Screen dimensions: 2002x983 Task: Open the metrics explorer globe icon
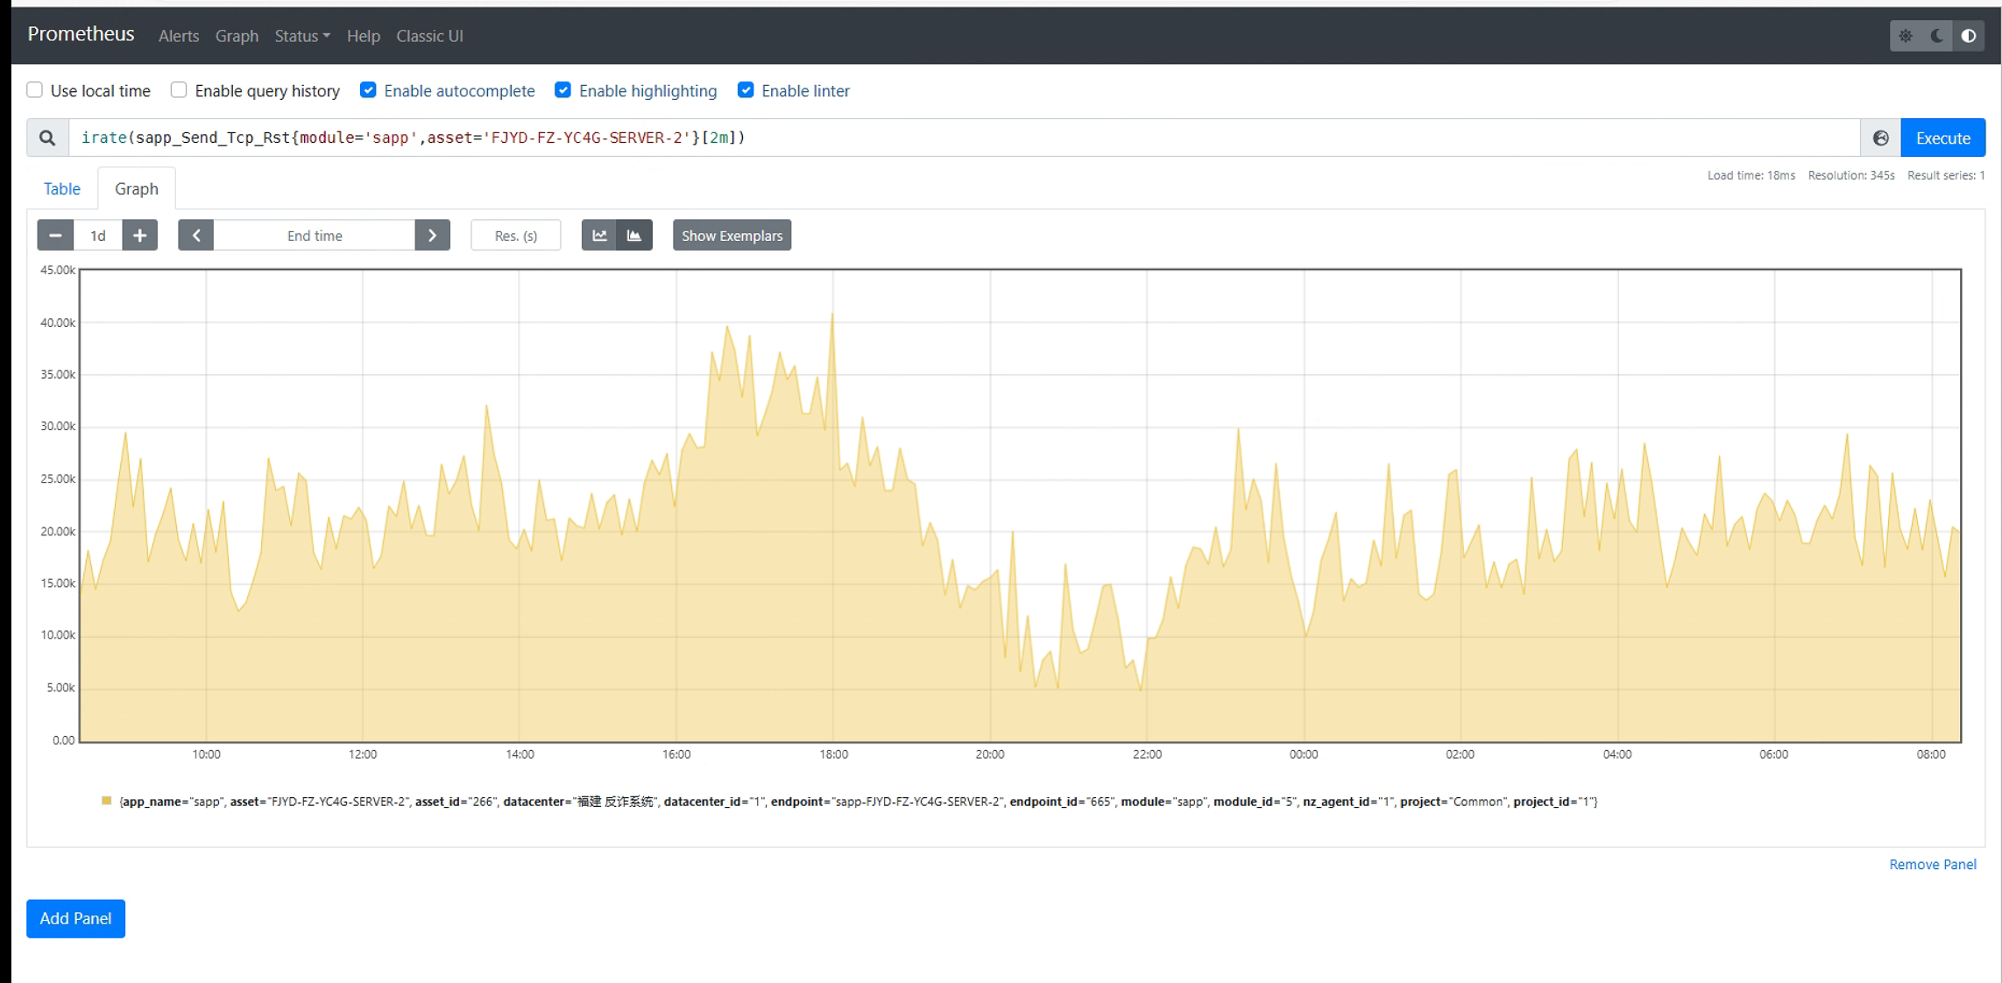[x=1880, y=138]
